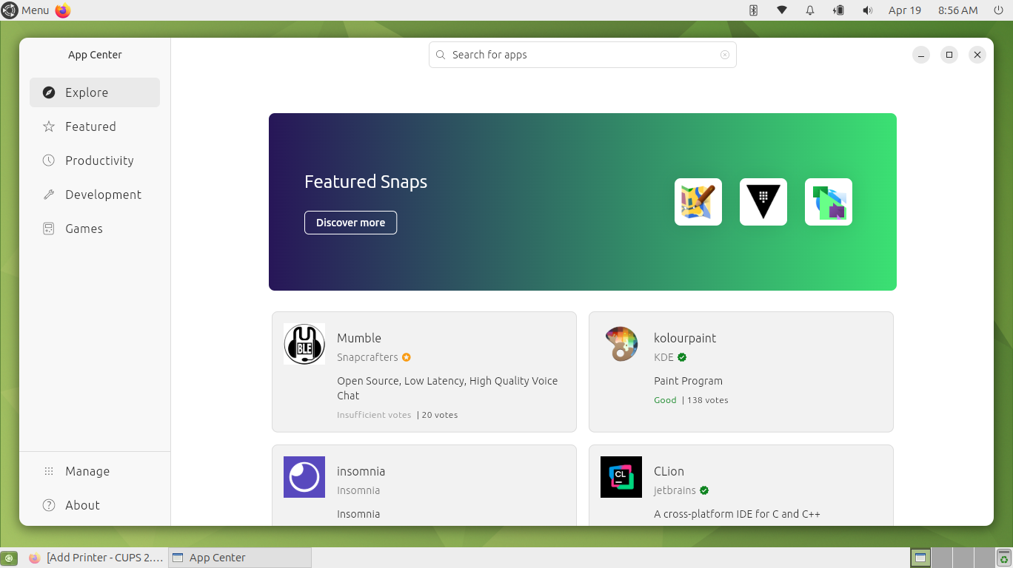
Task: Open the Games category
Action: (x=95, y=229)
